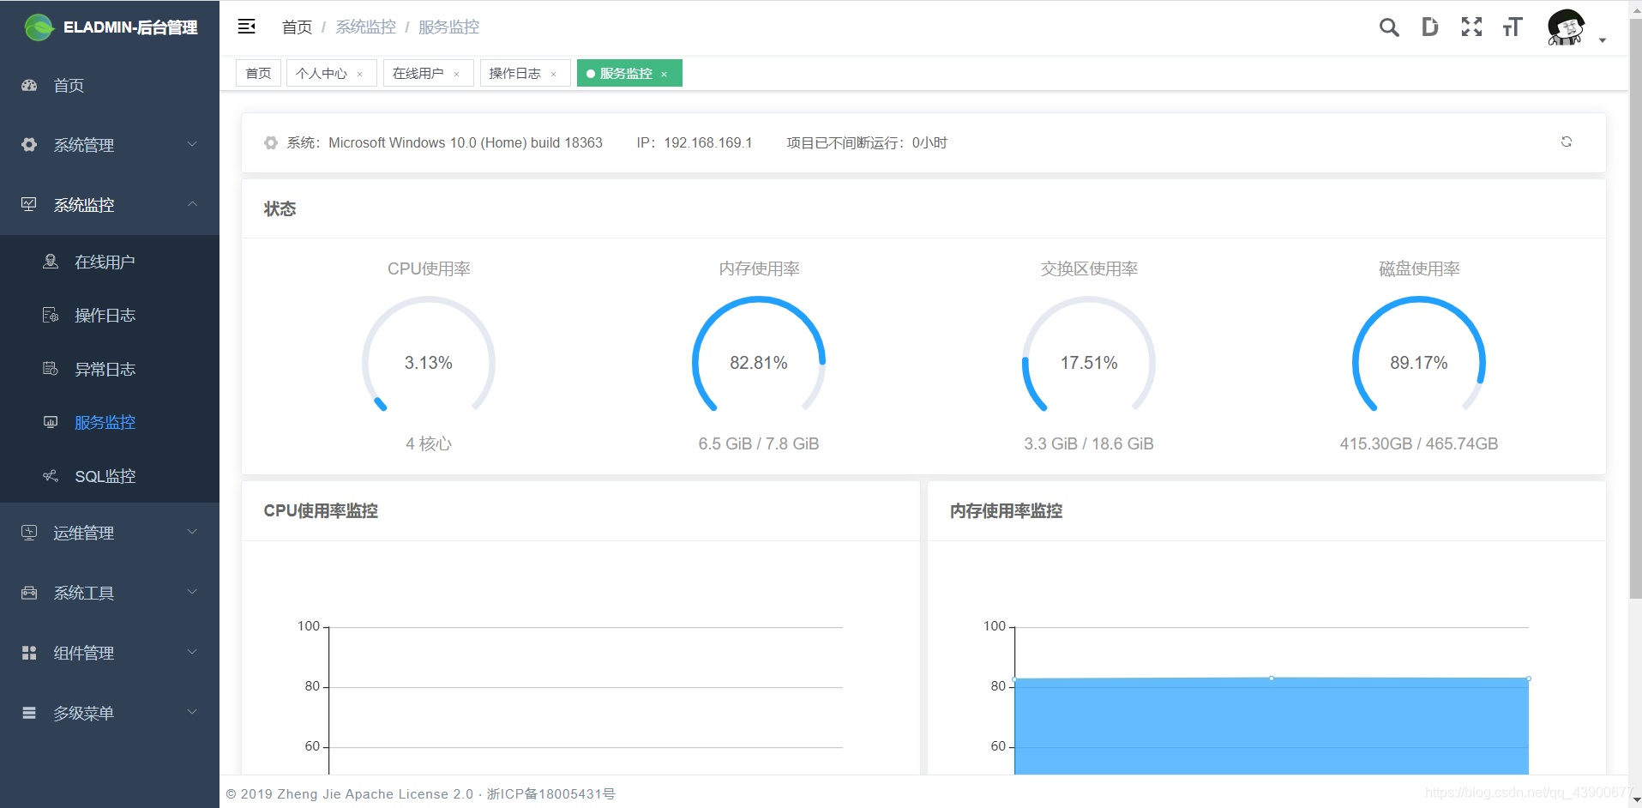The image size is (1642, 808).
Task: Click the gear icon beside 系统 info
Action: tap(271, 142)
